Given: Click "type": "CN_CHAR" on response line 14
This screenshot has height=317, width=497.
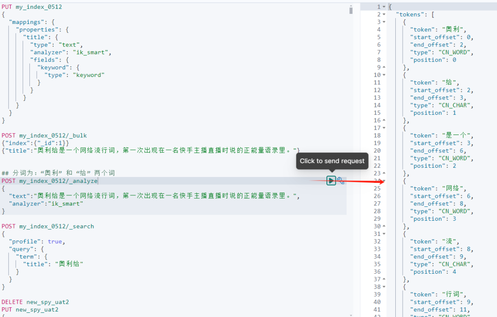Looking at the screenshot, I should point(441,106).
